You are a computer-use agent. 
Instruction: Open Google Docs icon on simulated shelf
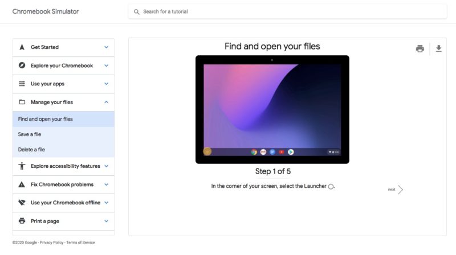pos(272,152)
